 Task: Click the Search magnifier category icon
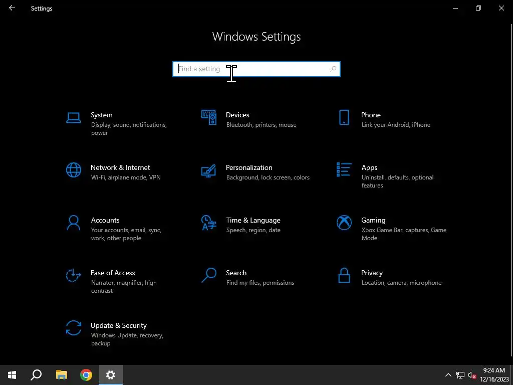pyautogui.click(x=209, y=275)
